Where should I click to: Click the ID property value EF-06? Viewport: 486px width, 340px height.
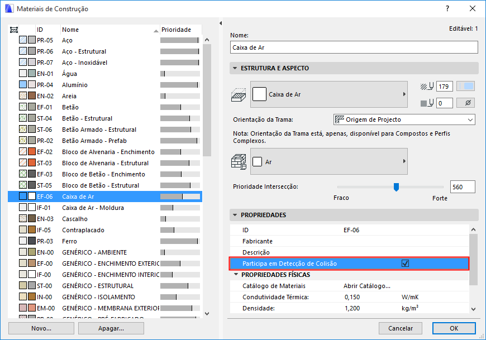pyautogui.click(x=351, y=230)
